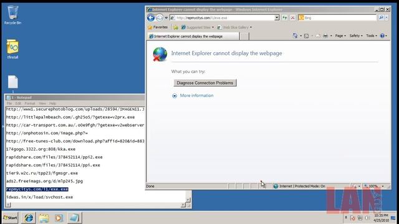
Task: Open the Recycle Bin desktop icon
Action: click(12, 15)
